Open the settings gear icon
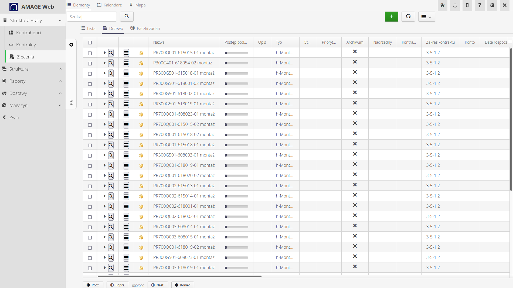The width and height of the screenshot is (513, 288). pos(492,5)
